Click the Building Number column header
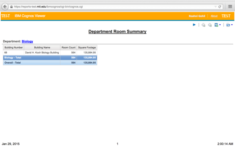 (x=13, y=47)
